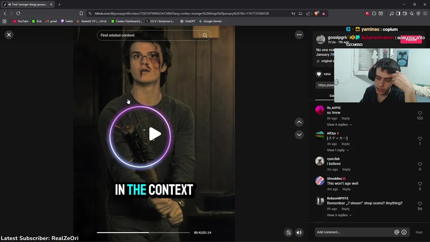Mute the video volume

click(299, 233)
